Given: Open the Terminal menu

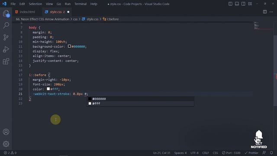Looking at the screenshot, I should point(81,4).
